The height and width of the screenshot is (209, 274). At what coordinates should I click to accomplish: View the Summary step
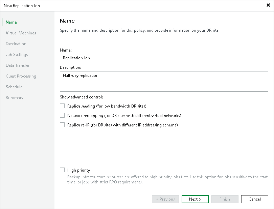click(15, 97)
